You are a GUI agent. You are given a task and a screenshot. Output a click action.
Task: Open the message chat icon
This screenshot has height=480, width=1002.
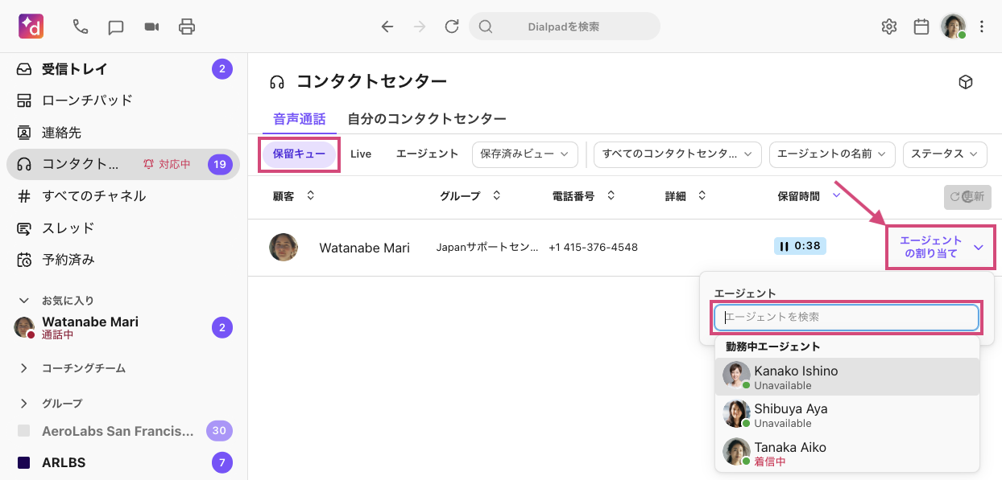pos(116,27)
